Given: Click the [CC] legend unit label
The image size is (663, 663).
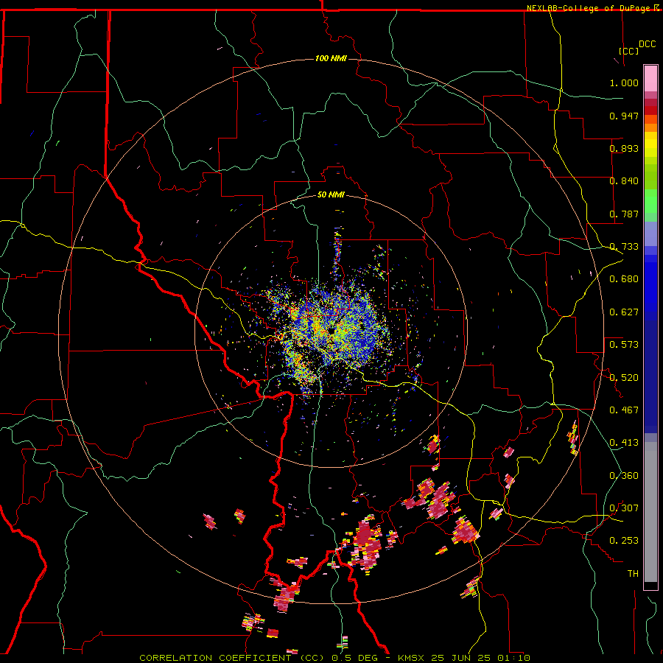Looking at the screenshot, I should tap(629, 51).
